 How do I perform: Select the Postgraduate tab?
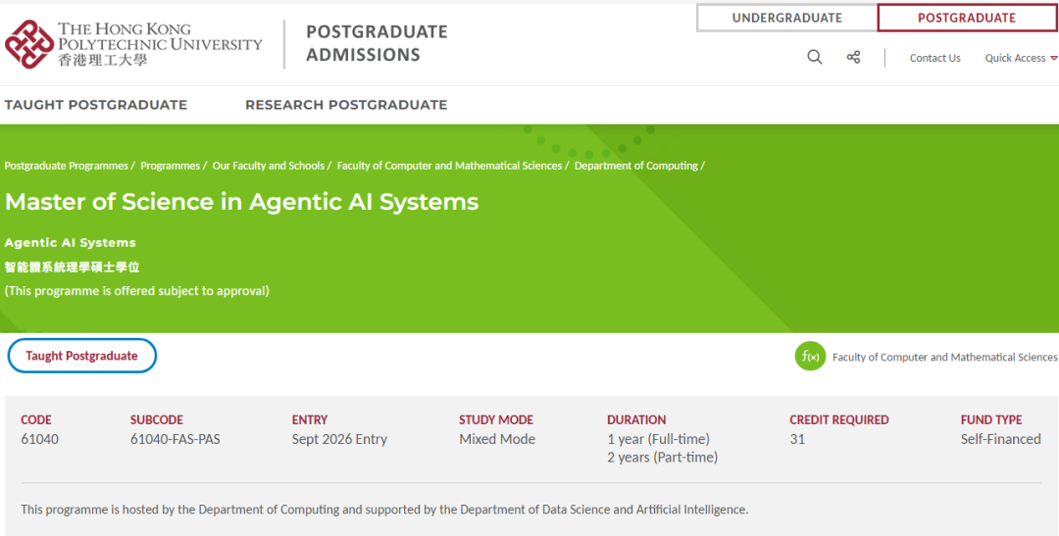(x=966, y=18)
